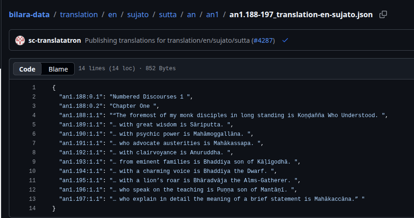Open the commit status checkmark
The height and width of the screenshot is (218, 414).
click(285, 40)
